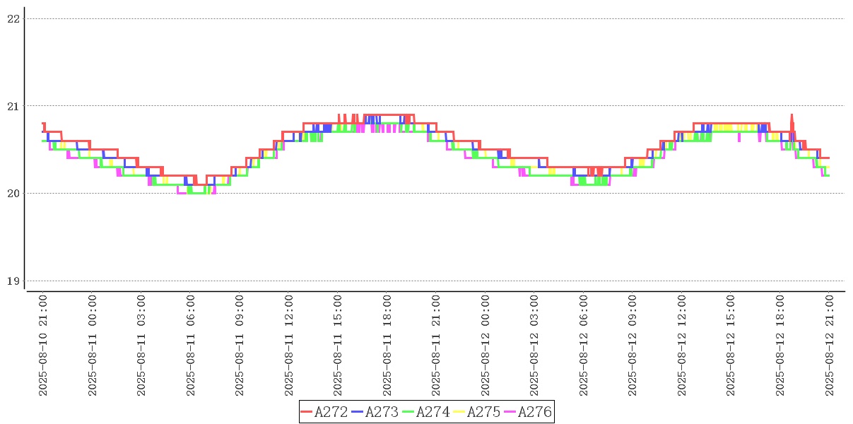Hide the A274 series via legend label

tap(433, 412)
